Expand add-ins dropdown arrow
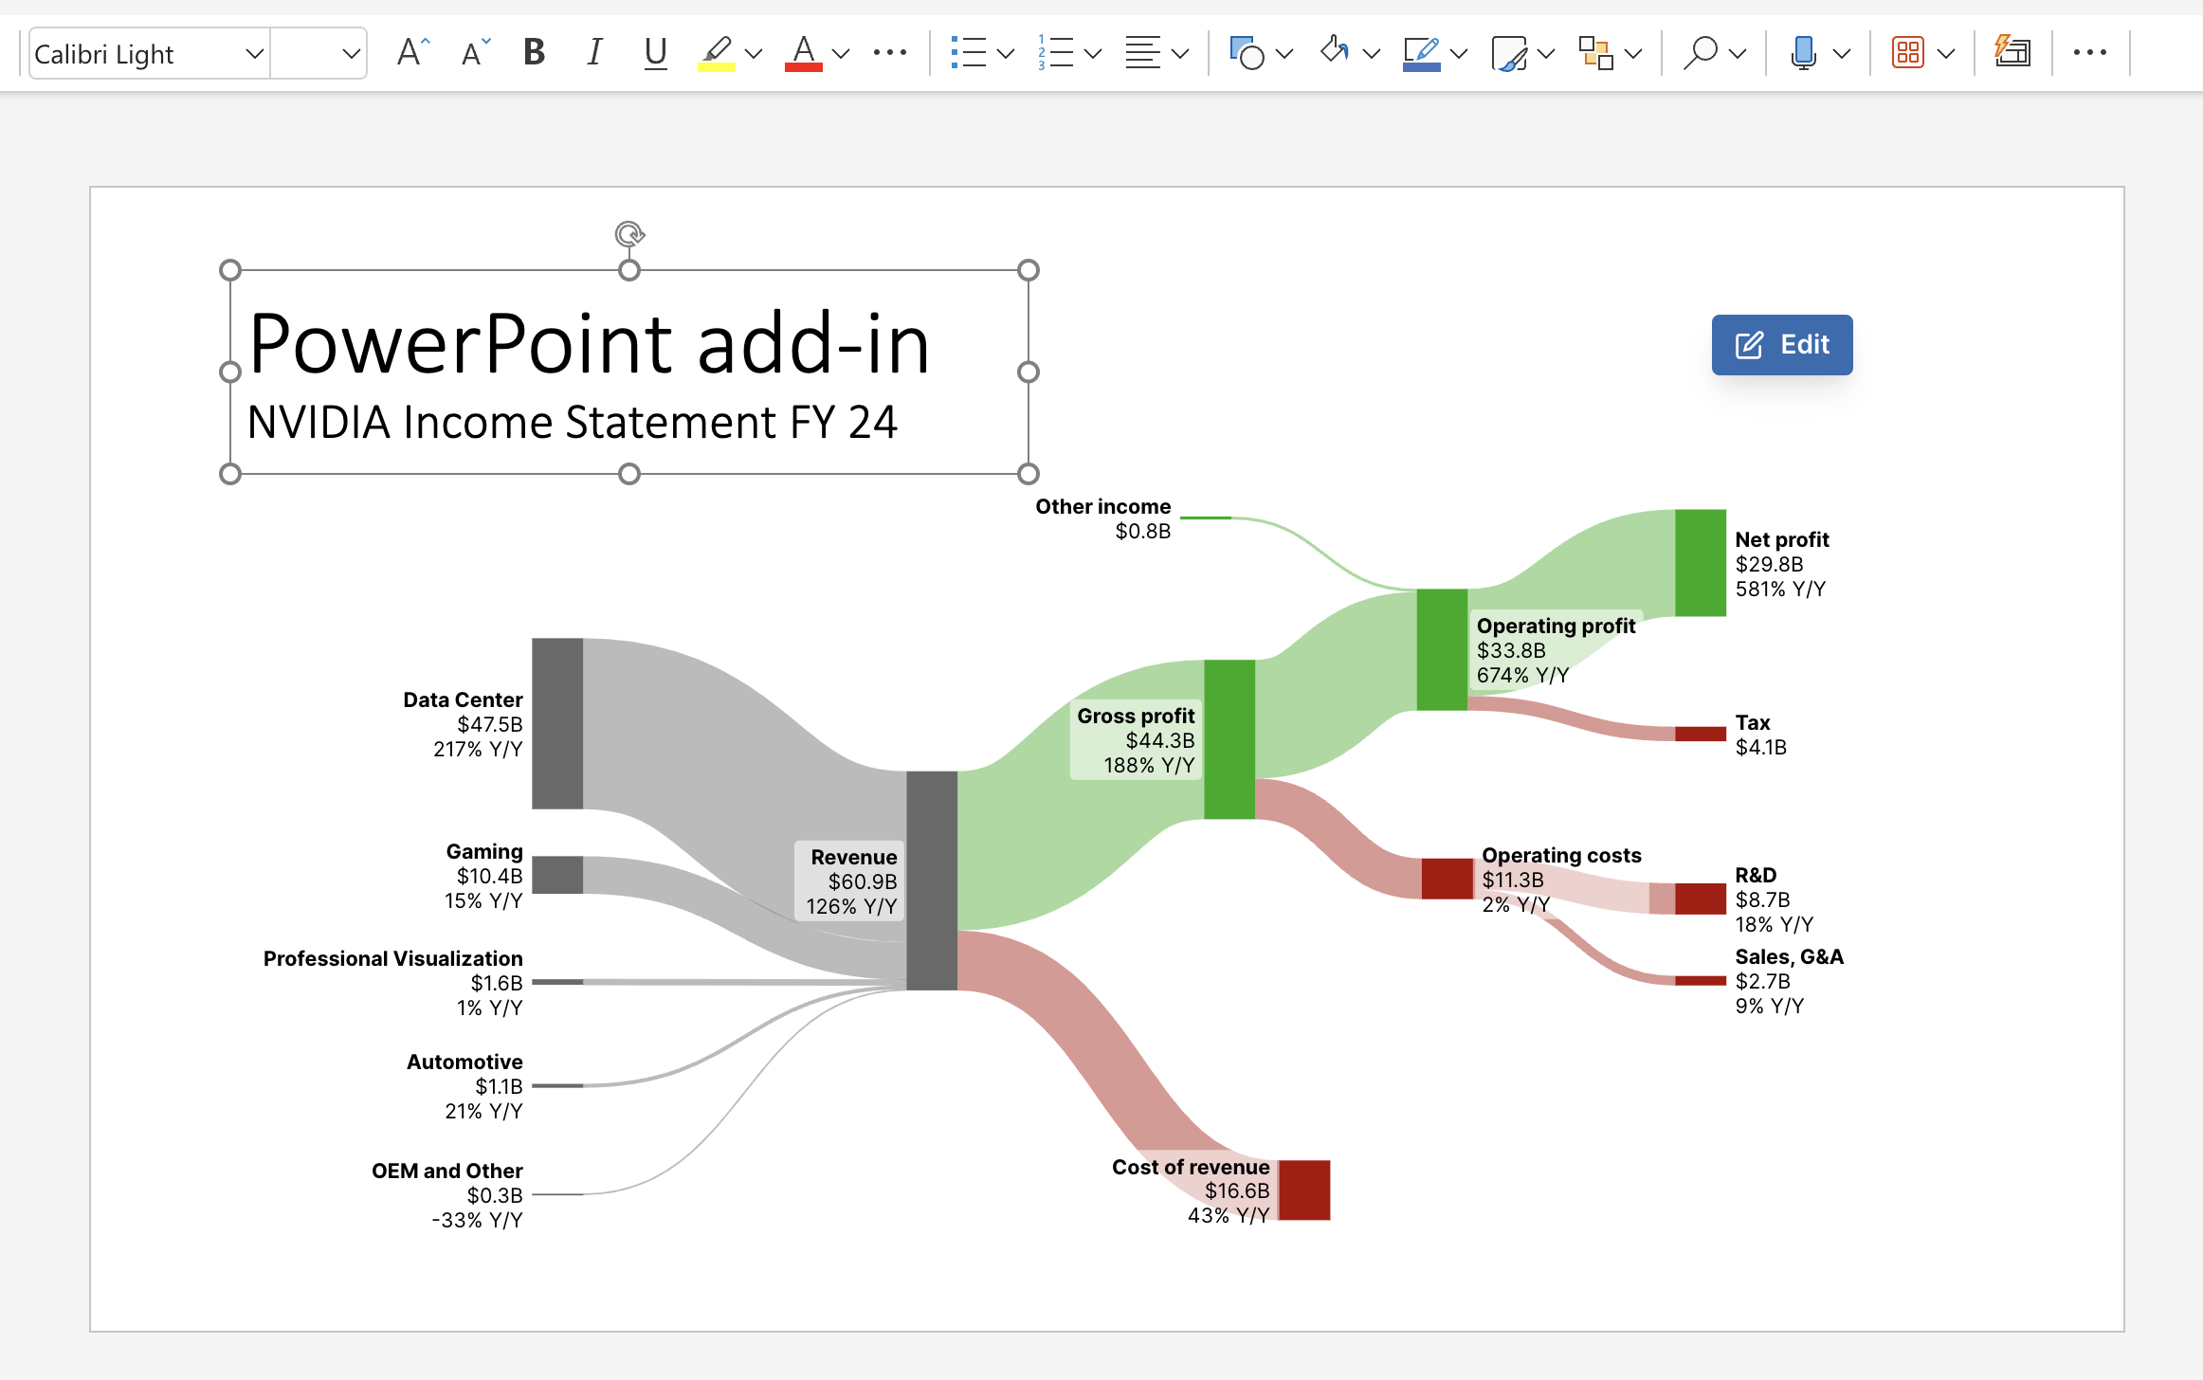The width and height of the screenshot is (2203, 1380). (x=1947, y=54)
